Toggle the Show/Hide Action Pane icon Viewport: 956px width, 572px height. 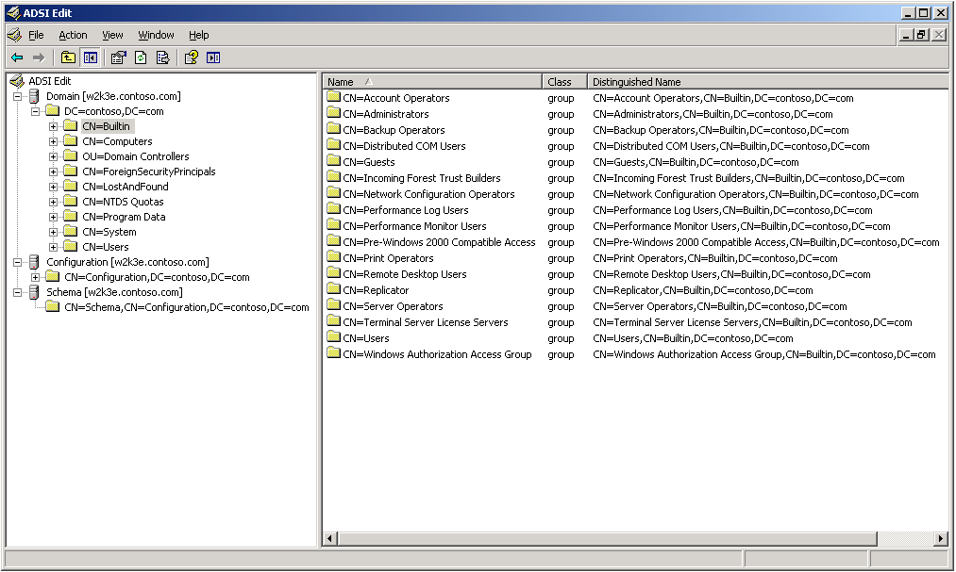click(x=213, y=57)
